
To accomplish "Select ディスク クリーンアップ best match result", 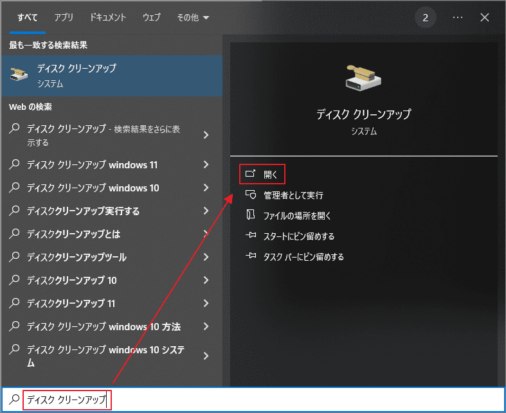I will coord(112,76).
